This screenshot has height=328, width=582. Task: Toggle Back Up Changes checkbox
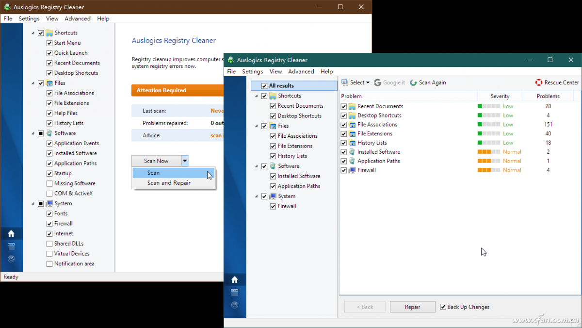tap(443, 307)
